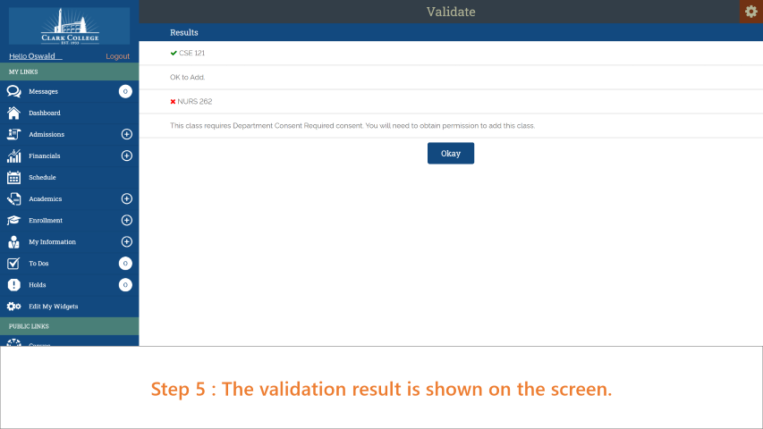
Task: Click the Schedule calendar icon
Action: tap(13, 177)
